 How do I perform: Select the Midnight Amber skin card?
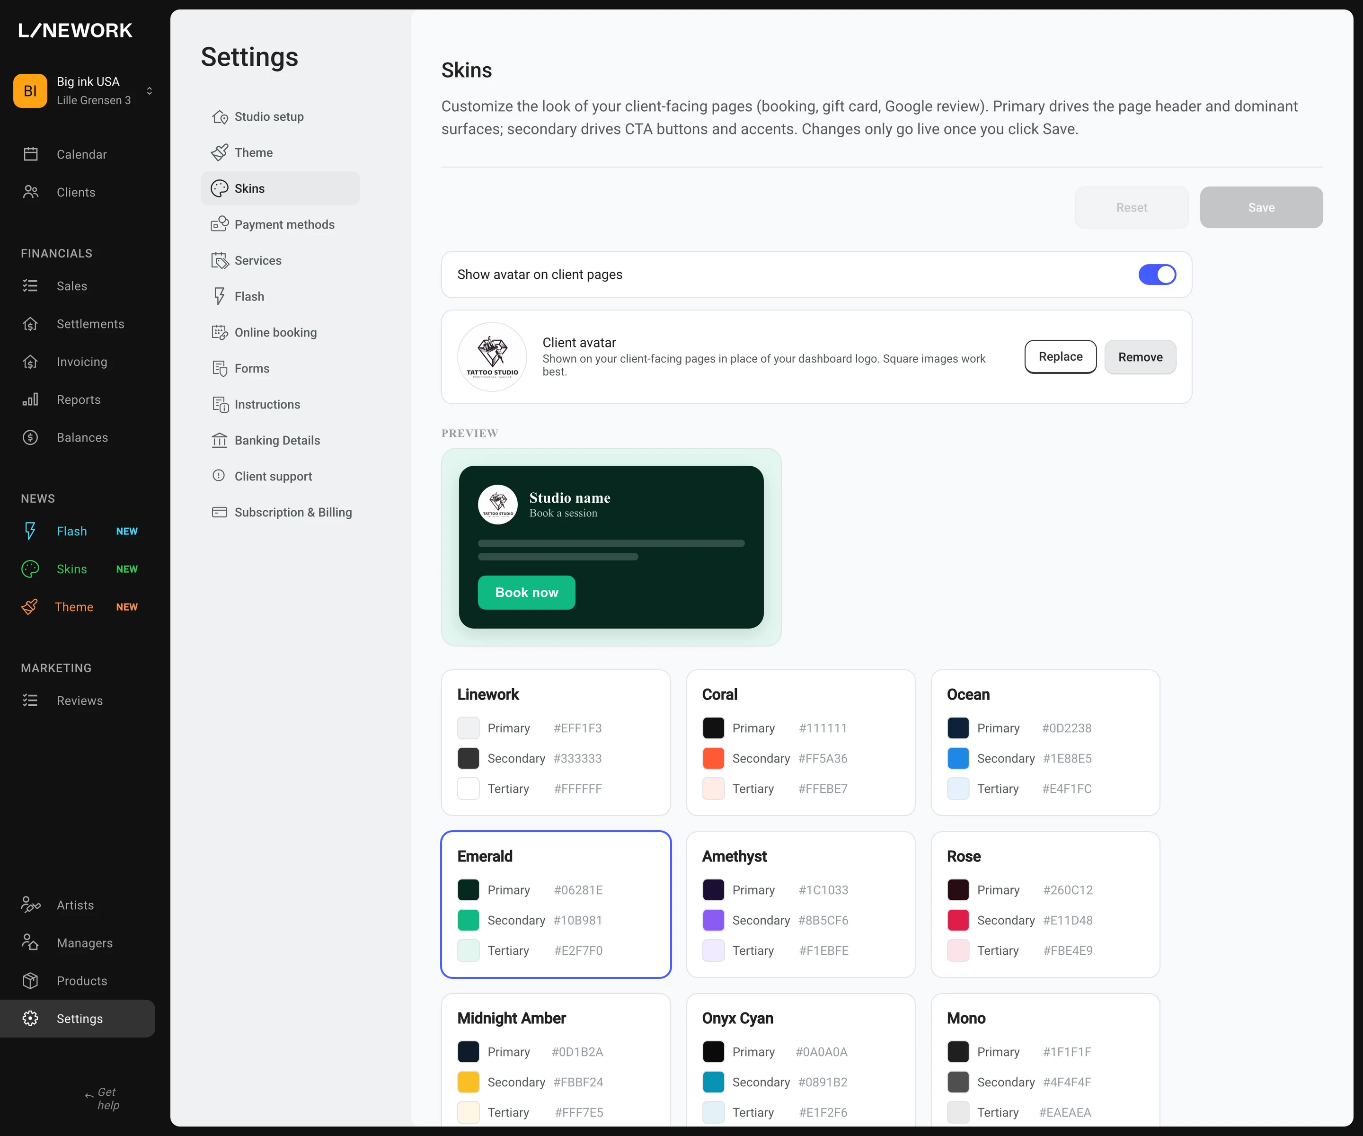(x=556, y=1059)
